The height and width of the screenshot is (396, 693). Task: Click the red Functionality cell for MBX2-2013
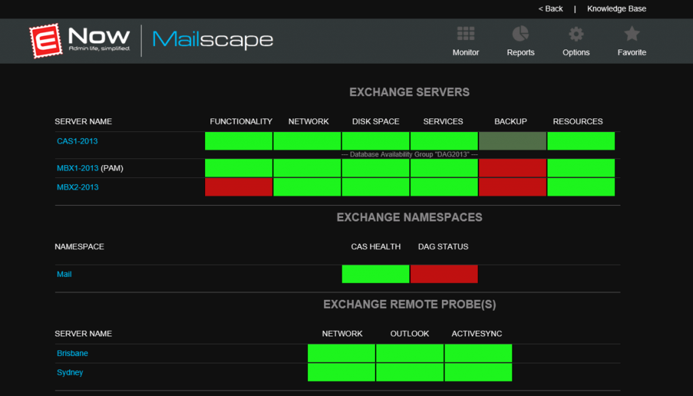click(x=238, y=187)
